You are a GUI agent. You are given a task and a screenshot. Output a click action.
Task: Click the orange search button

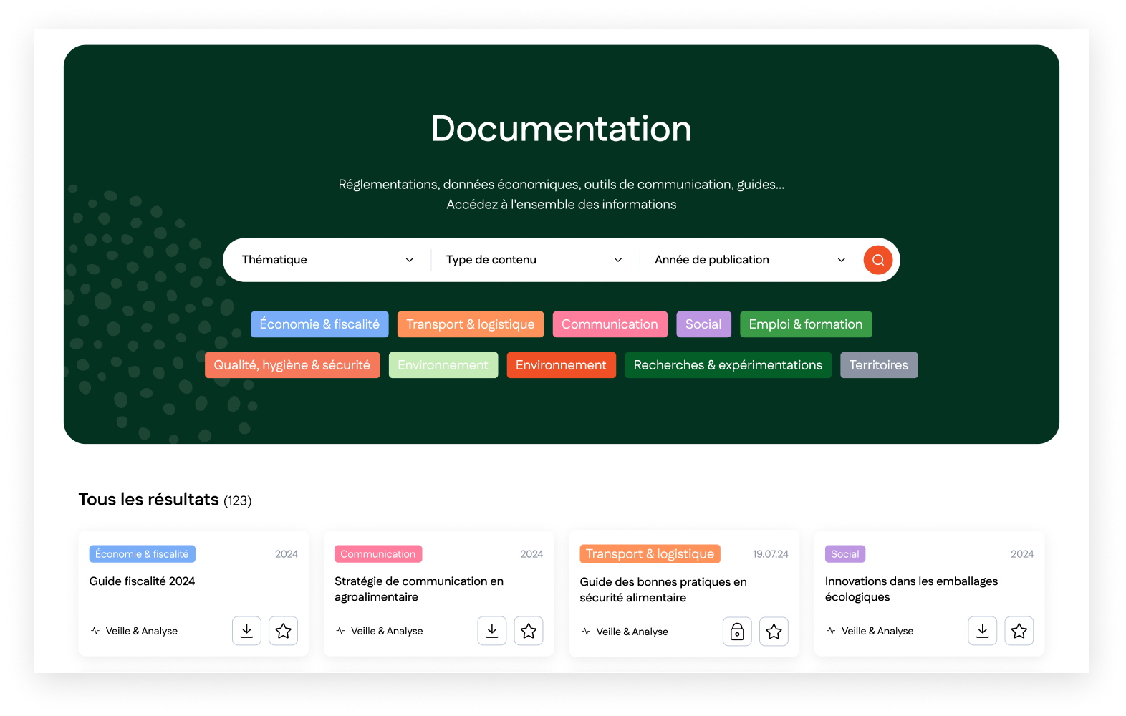pos(877,260)
